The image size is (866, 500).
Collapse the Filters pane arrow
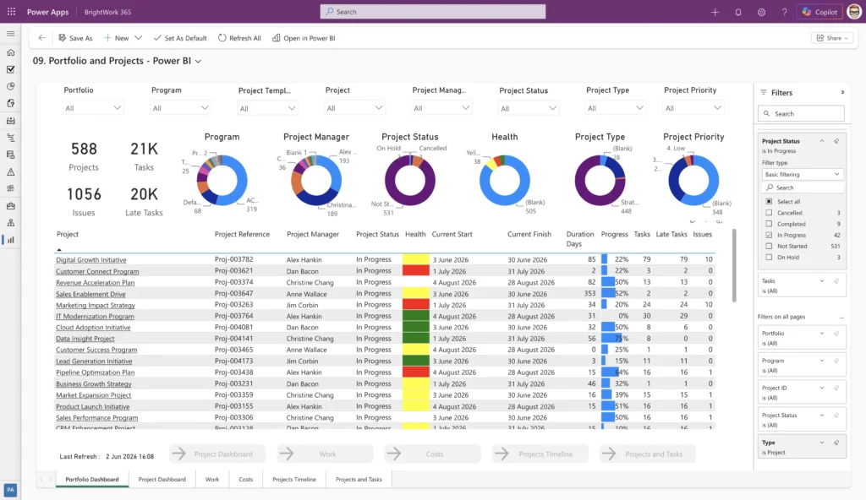(x=842, y=92)
